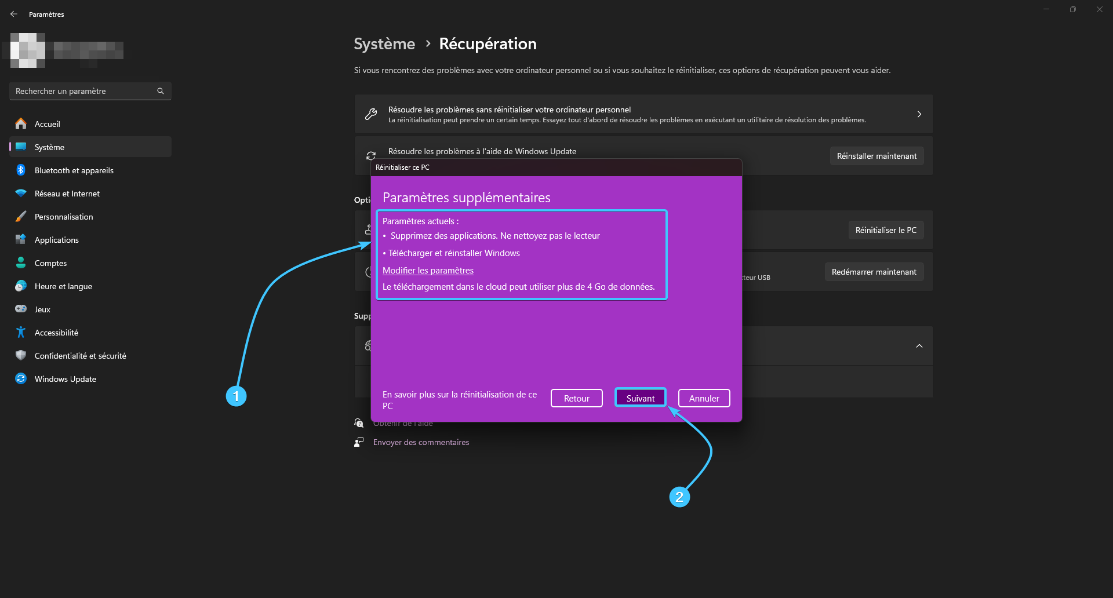Open Heure et langue settings
1113x598 pixels.
click(90, 286)
